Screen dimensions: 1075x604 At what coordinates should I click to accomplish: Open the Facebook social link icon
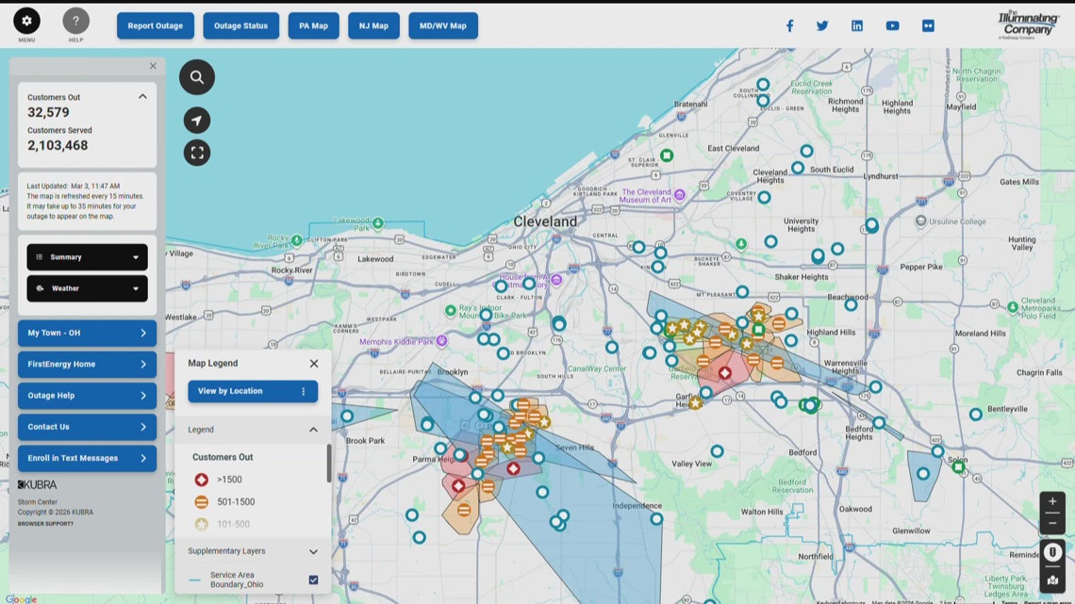pyautogui.click(x=789, y=26)
